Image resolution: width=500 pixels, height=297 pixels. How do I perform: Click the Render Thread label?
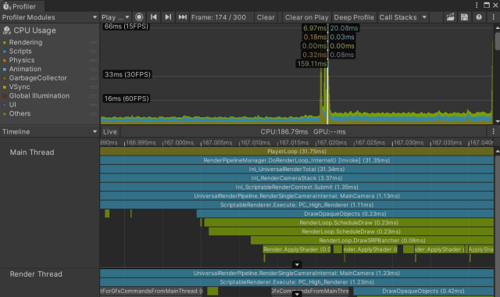tap(36, 274)
